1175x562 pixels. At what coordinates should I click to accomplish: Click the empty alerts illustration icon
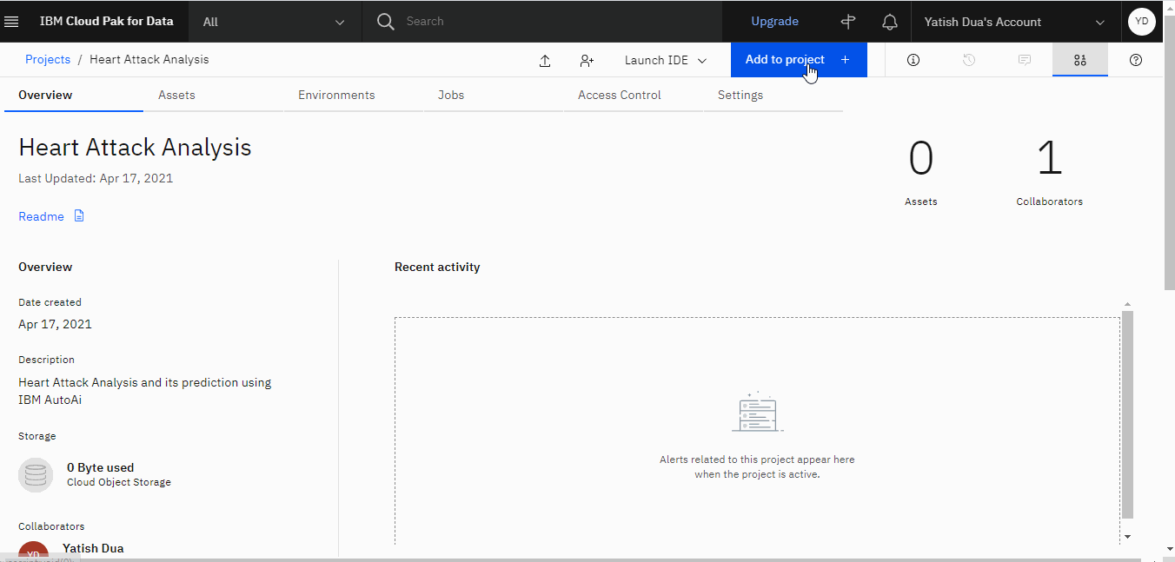tap(757, 413)
